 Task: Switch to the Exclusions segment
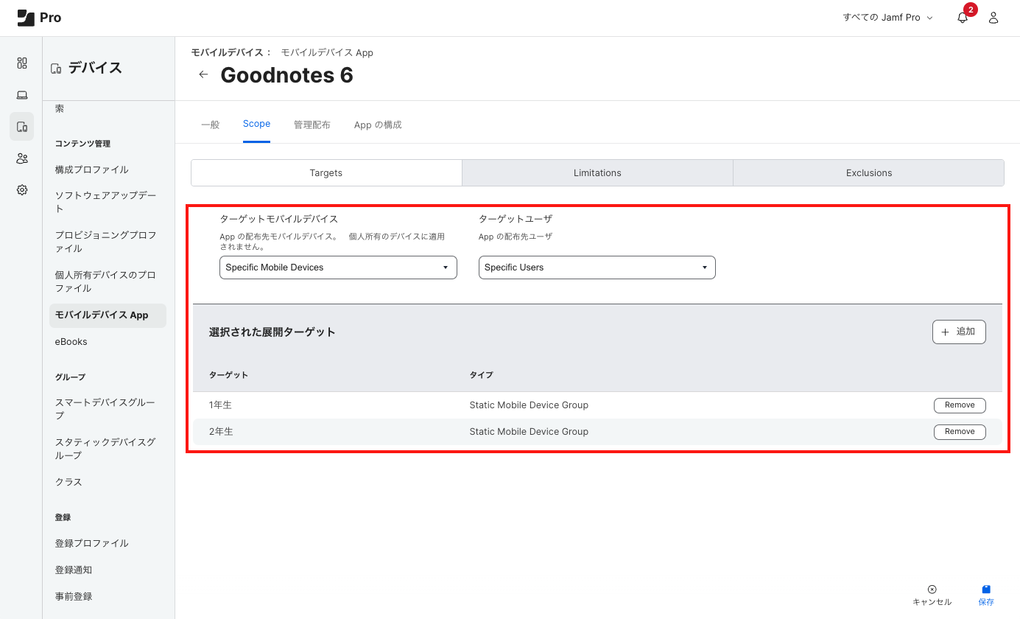[869, 172]
